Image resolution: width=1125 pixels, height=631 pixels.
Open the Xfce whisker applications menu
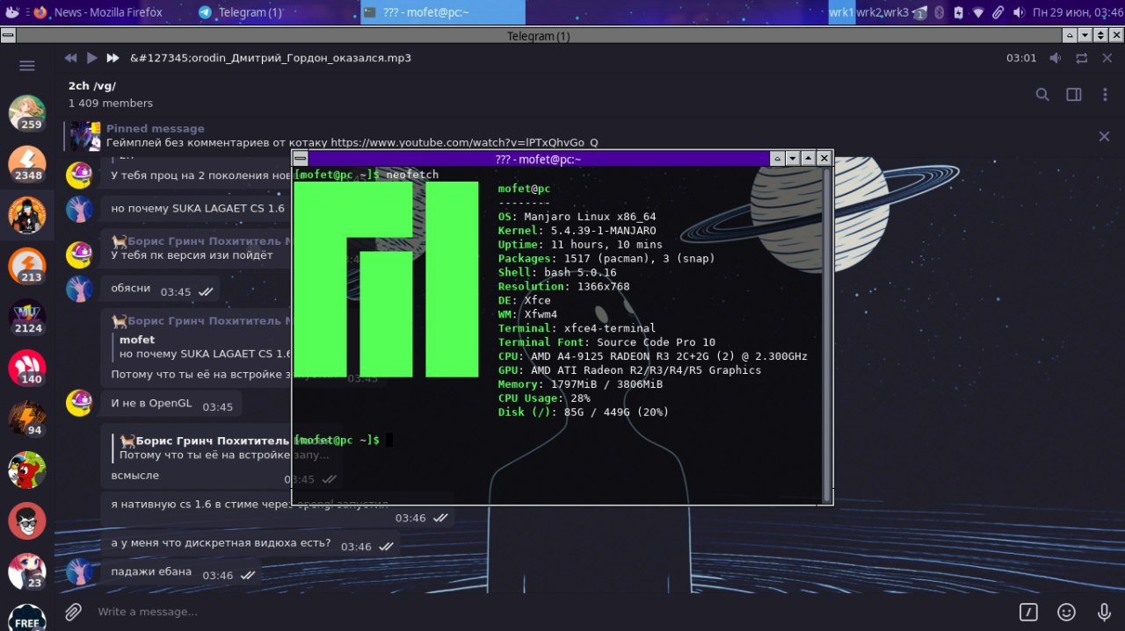click(11, 12)
